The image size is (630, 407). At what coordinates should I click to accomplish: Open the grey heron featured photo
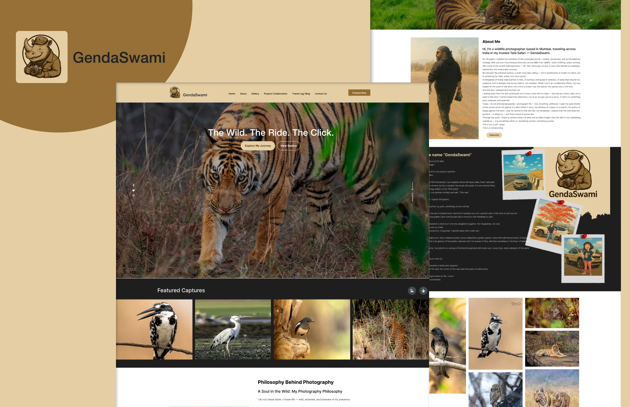[233, 330]
